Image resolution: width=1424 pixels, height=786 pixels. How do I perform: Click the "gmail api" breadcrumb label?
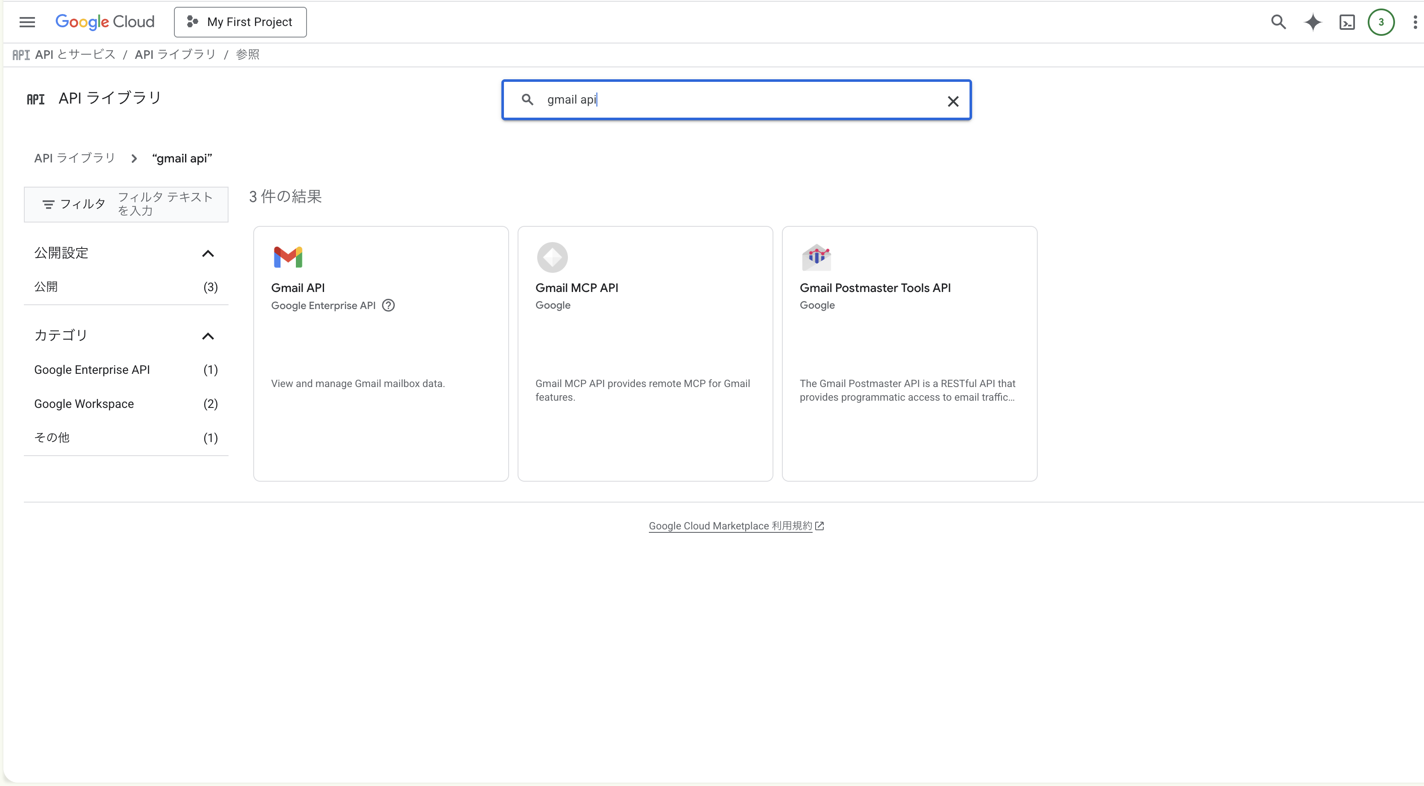click(182, 159)
